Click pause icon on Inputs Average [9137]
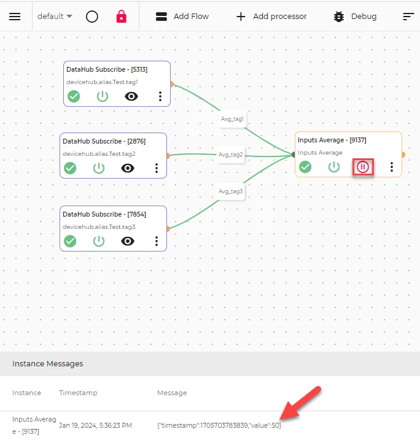The width and height of the screenshot is (420, 440). [363, 167]
